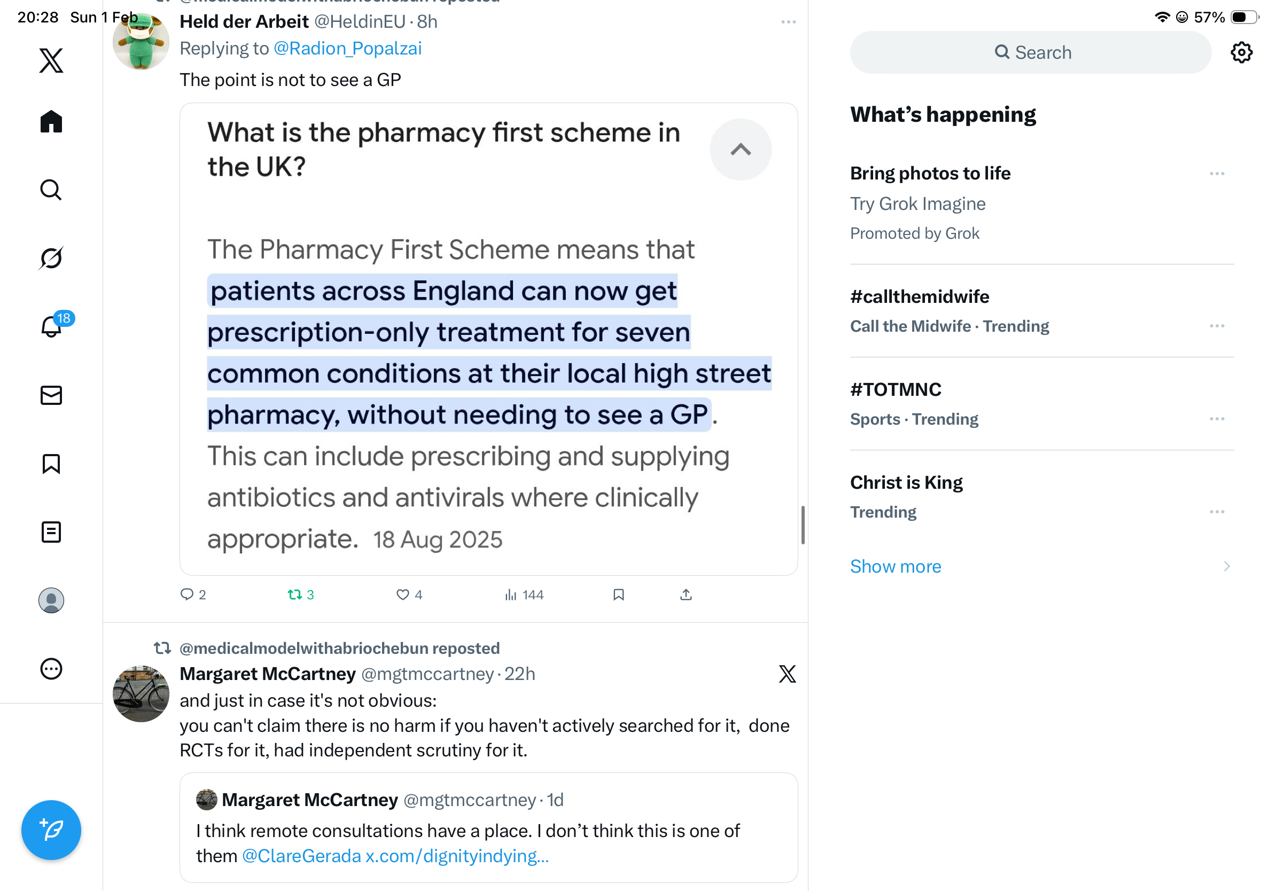Click the Search input field
1276x891 pixels.
(x=1031, y=53)
